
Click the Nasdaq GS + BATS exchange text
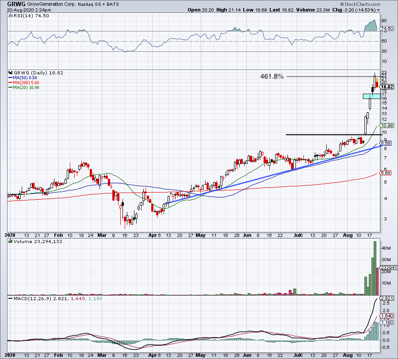[x=98, y=4]
